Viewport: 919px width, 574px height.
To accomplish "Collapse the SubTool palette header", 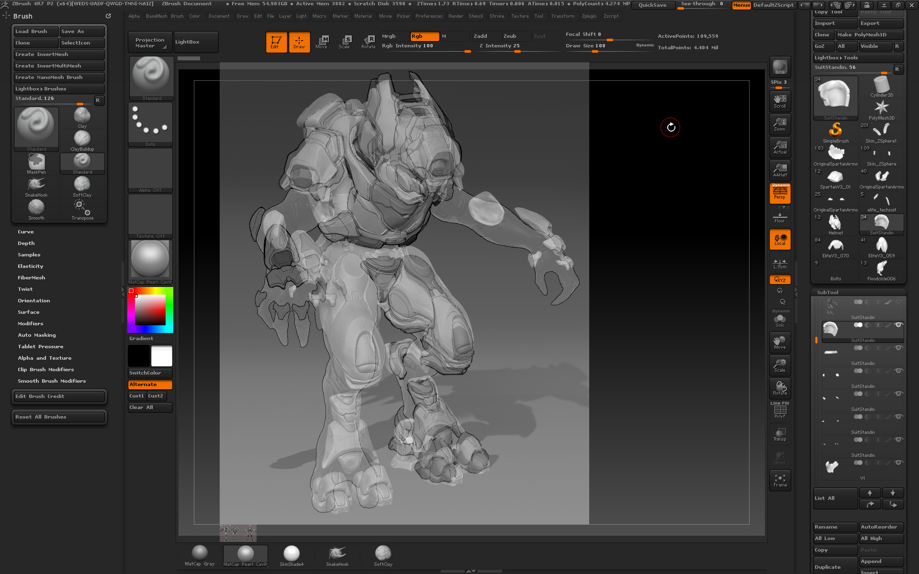I will (828, 292).
